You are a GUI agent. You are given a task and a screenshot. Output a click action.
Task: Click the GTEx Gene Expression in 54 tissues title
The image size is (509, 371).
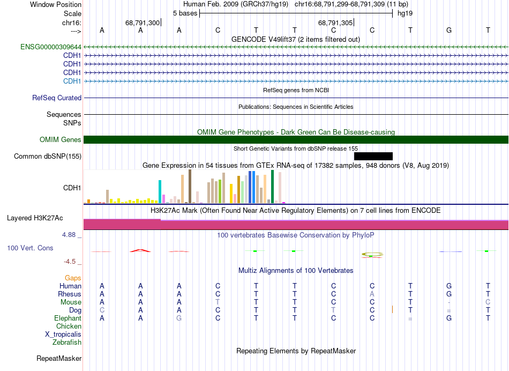coord(296,165)
